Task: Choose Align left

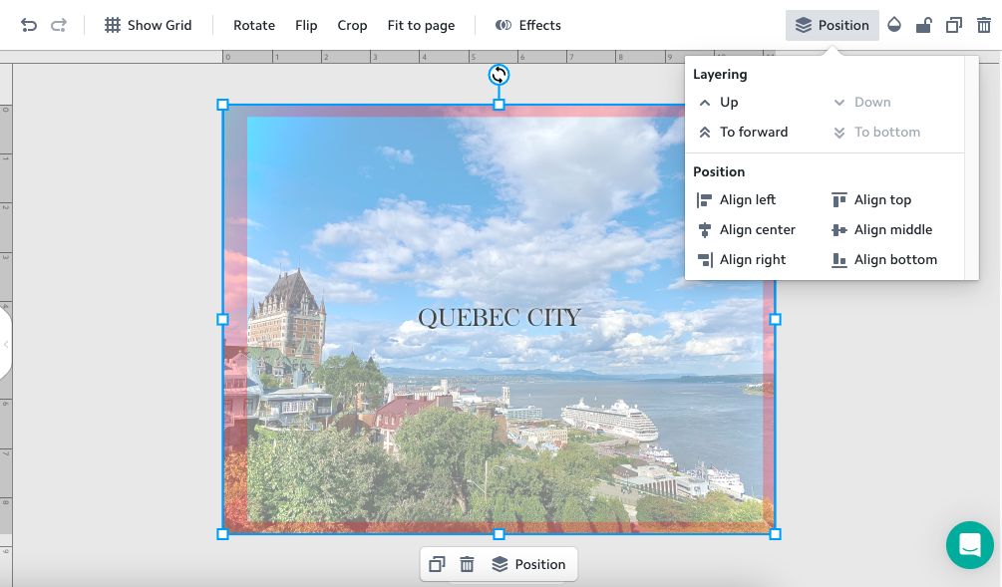Action: tap(736, 200)
